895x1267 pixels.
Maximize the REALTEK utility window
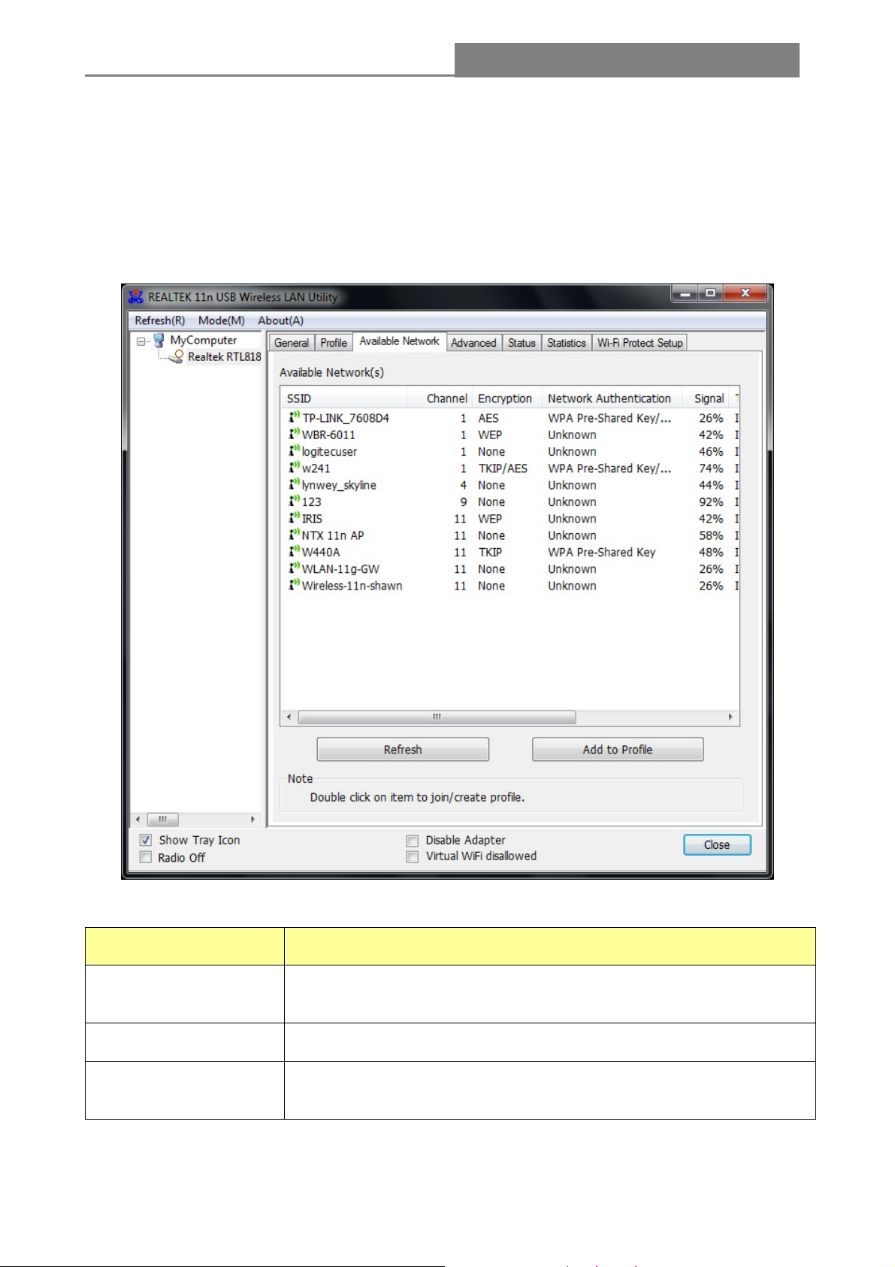pos(709,293)
